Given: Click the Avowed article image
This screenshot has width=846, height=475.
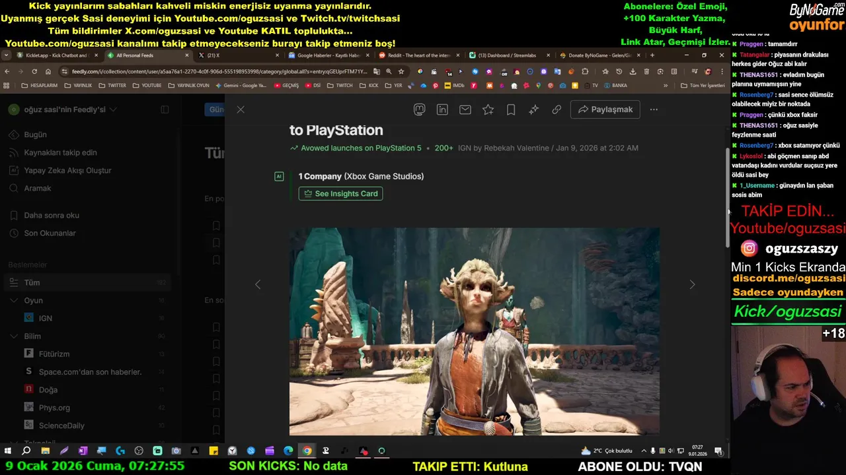Looking at the screenshot, I should pos(474,331).
